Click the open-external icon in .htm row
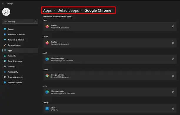Image resolution: width=180 pixels, height=115 pixels. click(x=173, y=26)
